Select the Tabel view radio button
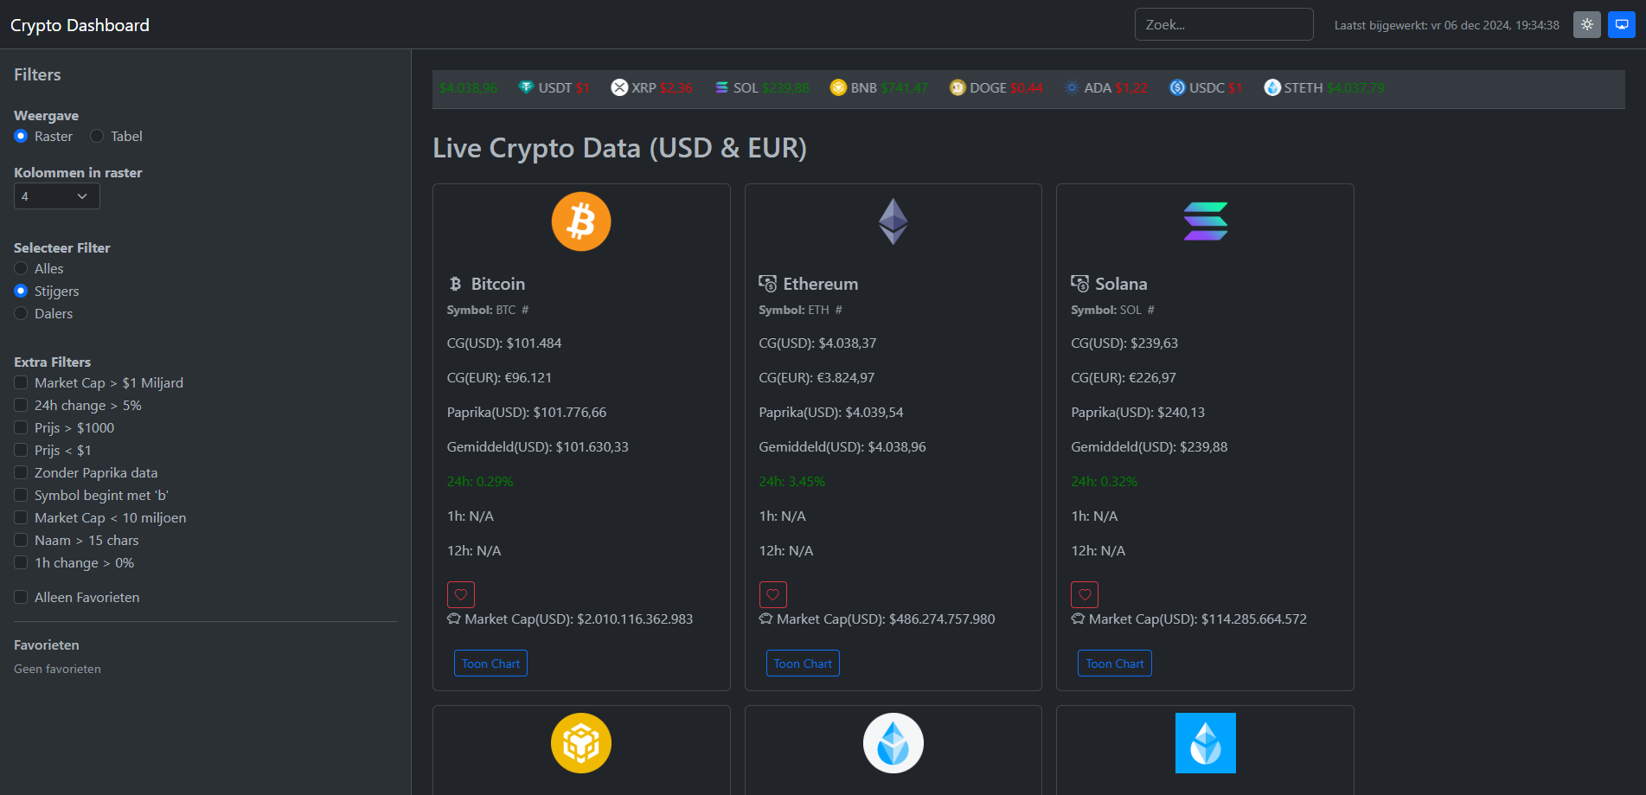The image size is (1646, 795). [x=97, y=136]
